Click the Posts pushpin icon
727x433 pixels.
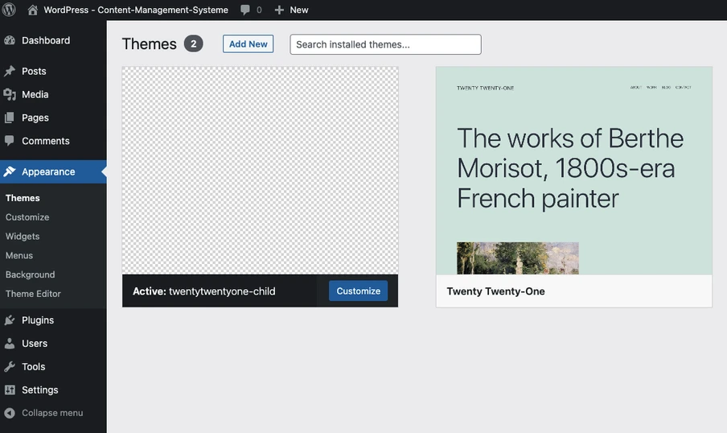pyautogui.click(x=10, y=71)
